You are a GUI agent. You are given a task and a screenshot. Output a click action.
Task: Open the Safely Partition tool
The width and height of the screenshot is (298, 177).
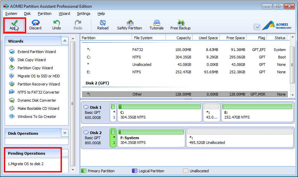click(129, 25)
